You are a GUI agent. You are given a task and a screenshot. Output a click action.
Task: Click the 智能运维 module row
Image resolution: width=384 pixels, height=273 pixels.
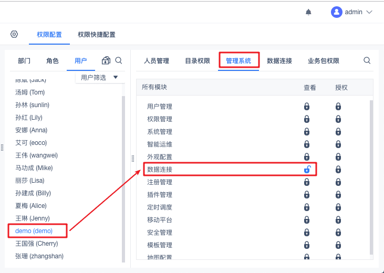point(160,144)
